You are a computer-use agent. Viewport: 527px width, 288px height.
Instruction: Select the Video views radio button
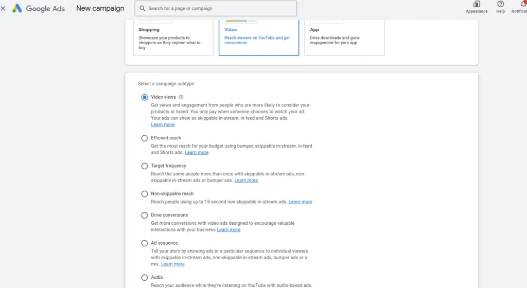pos(145,97)
